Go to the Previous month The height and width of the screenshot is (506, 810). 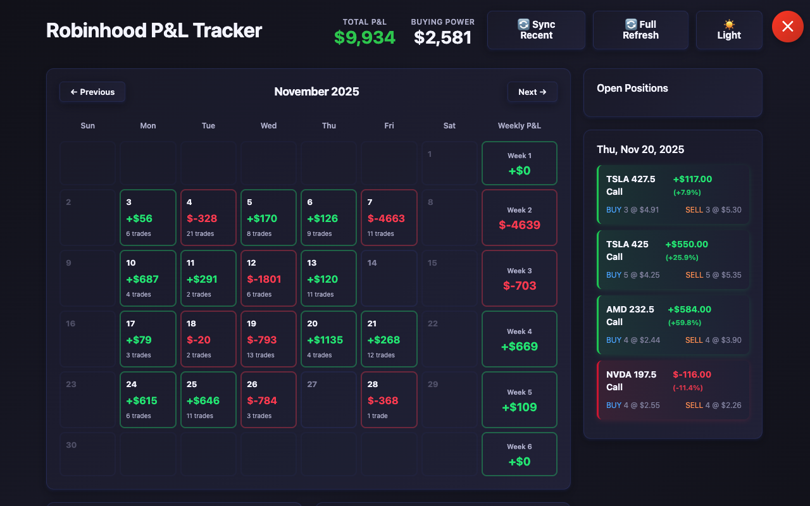point(92,92)
